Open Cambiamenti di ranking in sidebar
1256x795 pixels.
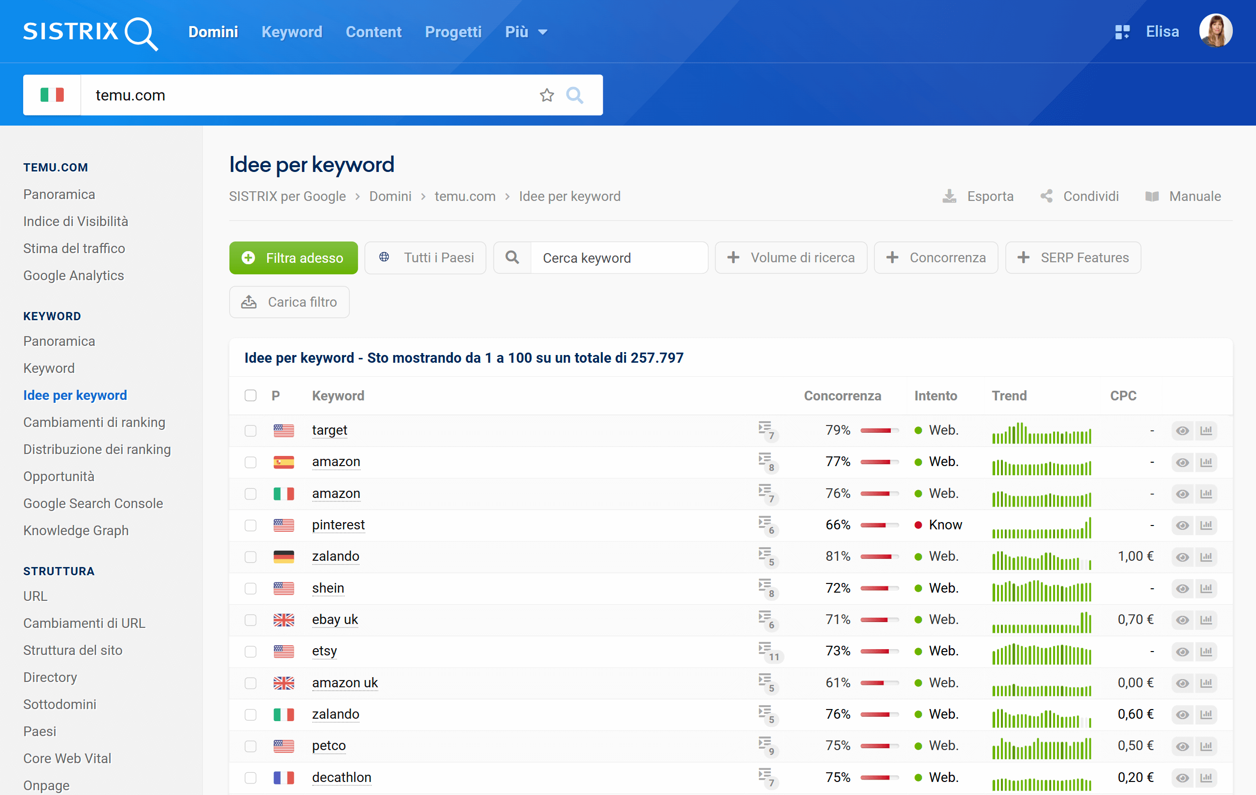point(94,422)
